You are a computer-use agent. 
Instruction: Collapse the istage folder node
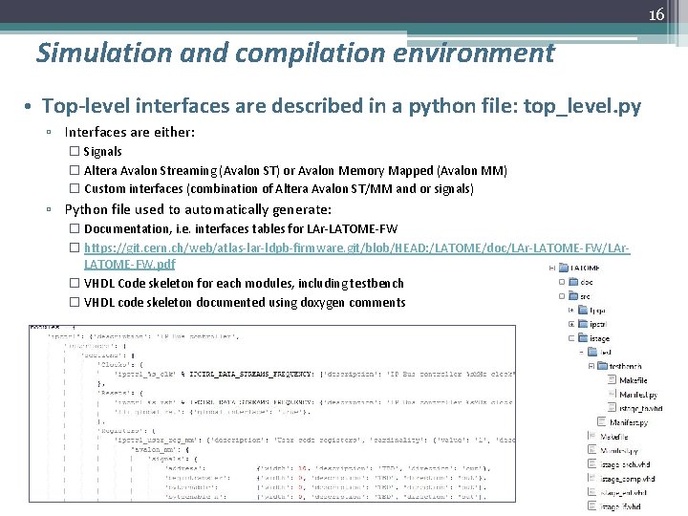(571, 338)
